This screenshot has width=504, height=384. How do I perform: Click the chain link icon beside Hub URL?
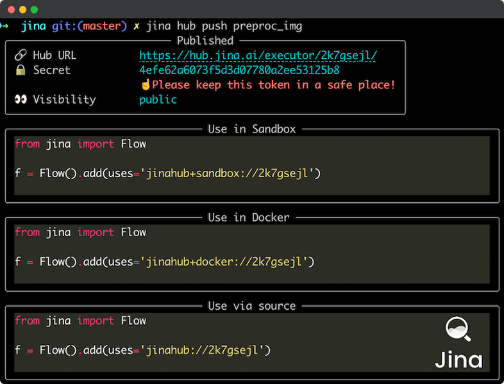point(21,55)
